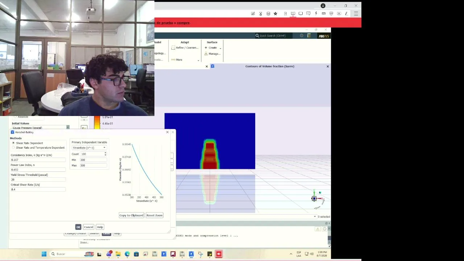
Task: Open Microsoft Edge from the taskbar
Action: click(x=127, y=254)
